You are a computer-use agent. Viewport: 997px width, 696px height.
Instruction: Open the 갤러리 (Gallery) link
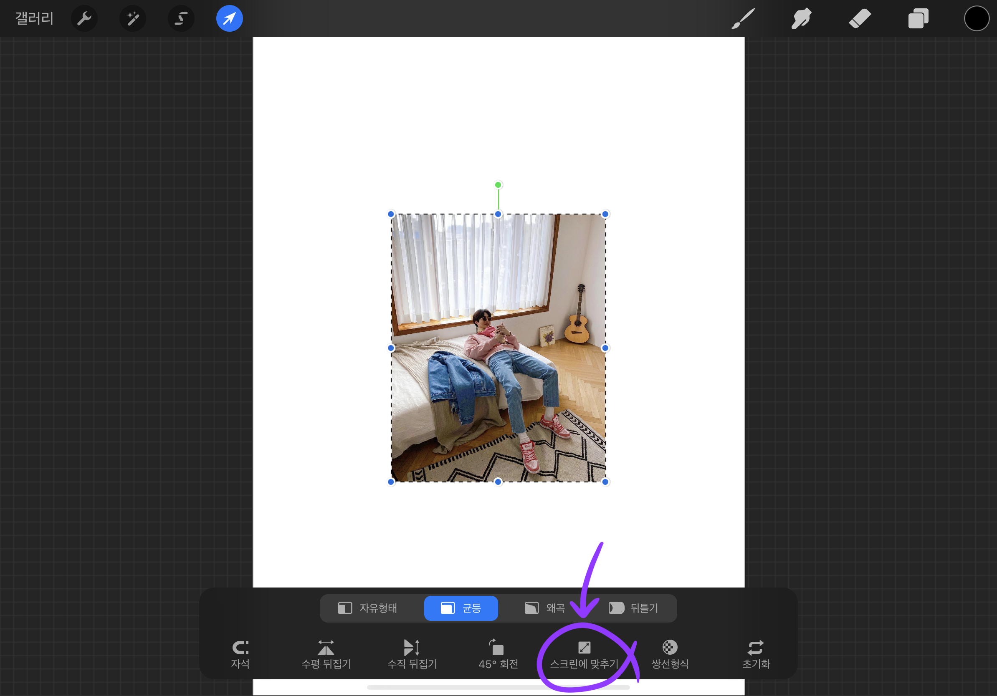pyautogui.click(x=34, y=18)
